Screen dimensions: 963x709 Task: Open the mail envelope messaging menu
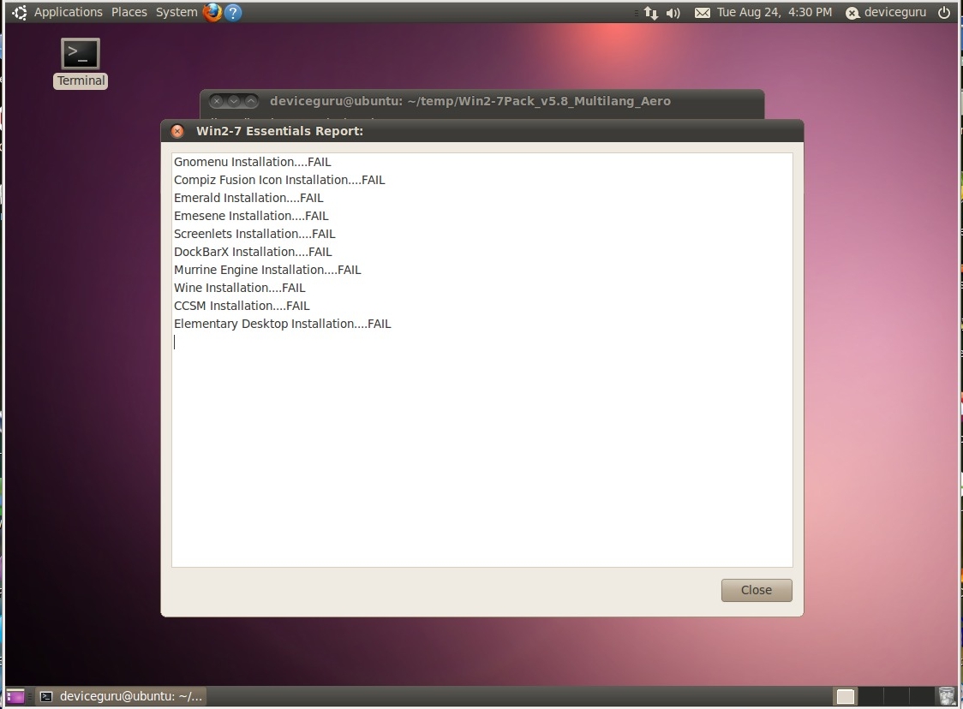coord(702,12)
